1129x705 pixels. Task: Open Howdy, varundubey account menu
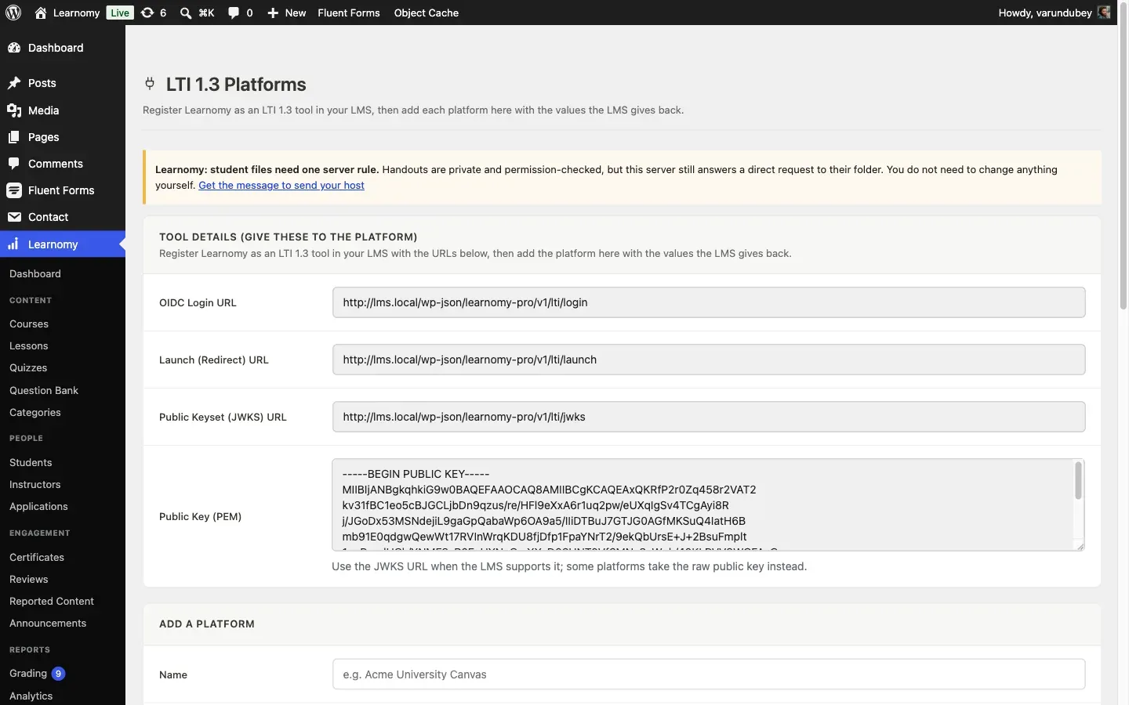(1054, 13)
